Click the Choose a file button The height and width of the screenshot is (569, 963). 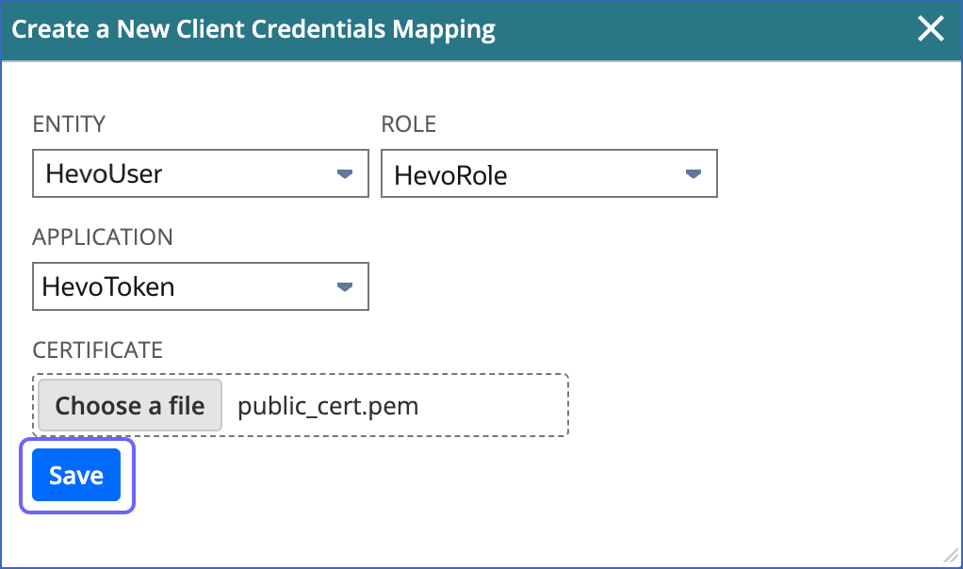coord(129,405)
